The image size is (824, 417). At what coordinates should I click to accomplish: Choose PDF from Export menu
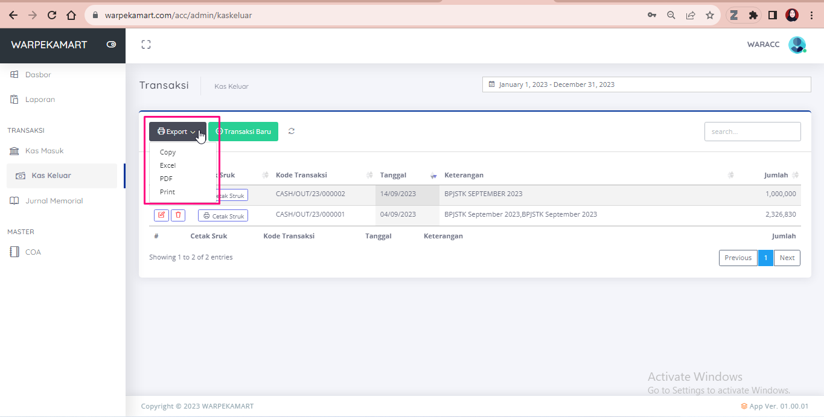pos(166,179)
